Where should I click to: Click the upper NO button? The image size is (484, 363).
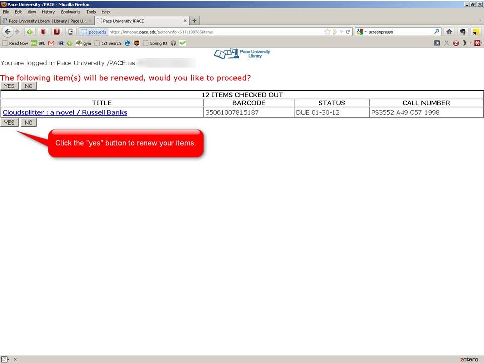(x=29, y=86)
